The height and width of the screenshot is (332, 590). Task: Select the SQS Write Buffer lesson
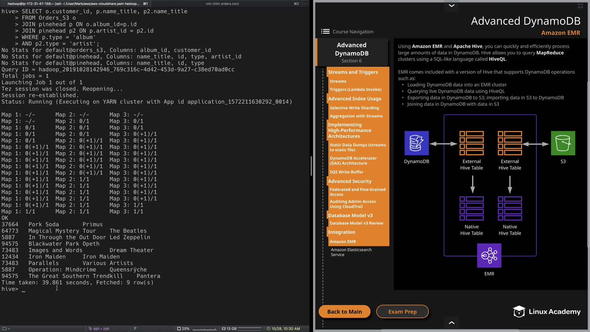346,172
